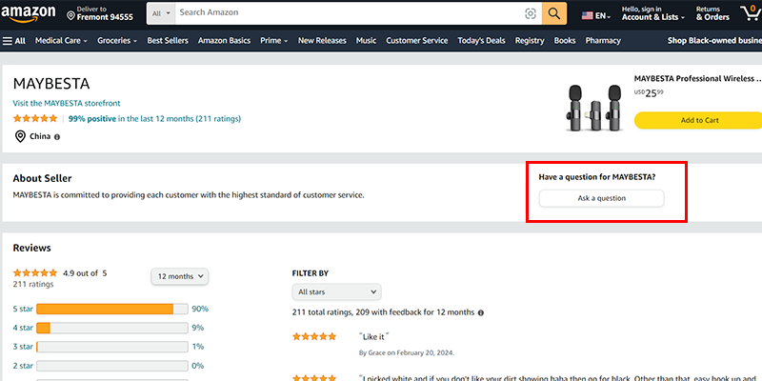762x381 pixels.
Task: Click the Reviews heading
Action: point(32,248)
